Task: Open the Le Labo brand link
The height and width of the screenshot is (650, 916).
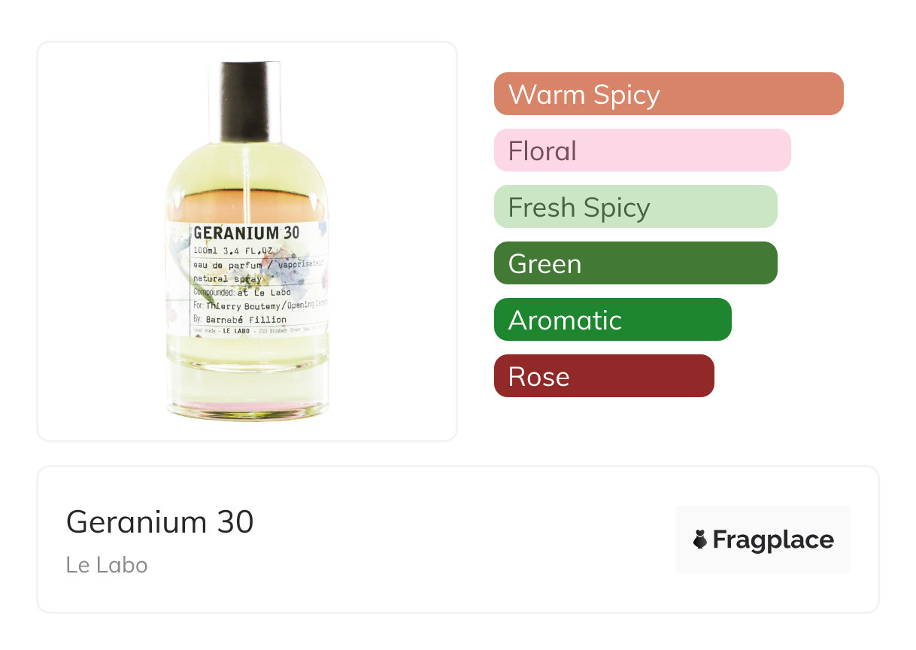Action: click(x=107, y=564)
